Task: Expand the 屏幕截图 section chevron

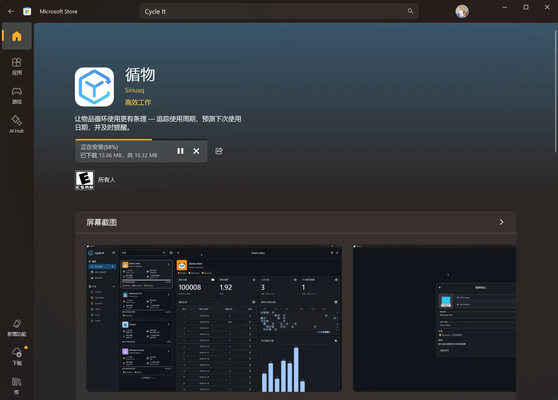Action: pyautogui.click(x=501, y=222)
